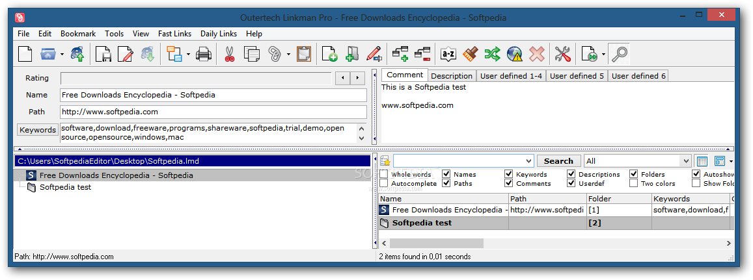The height and width of the screenshot is (280, 753).
Task: Click the brush clean-up icon
Action: [471, 54]
